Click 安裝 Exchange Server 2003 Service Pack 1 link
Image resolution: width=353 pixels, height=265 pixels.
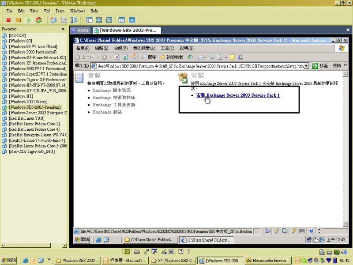238,95
